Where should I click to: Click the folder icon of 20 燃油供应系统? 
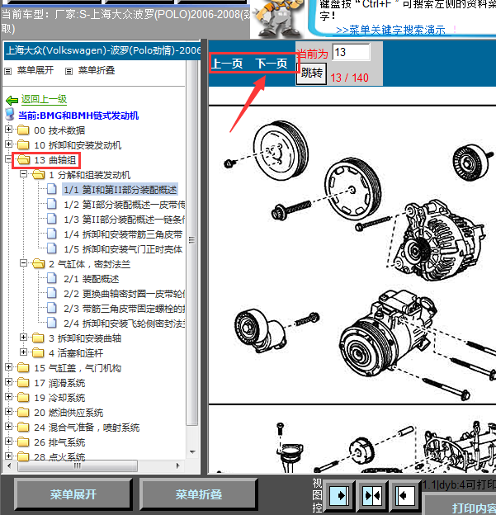pyautogui.click(x=23, y=412)
